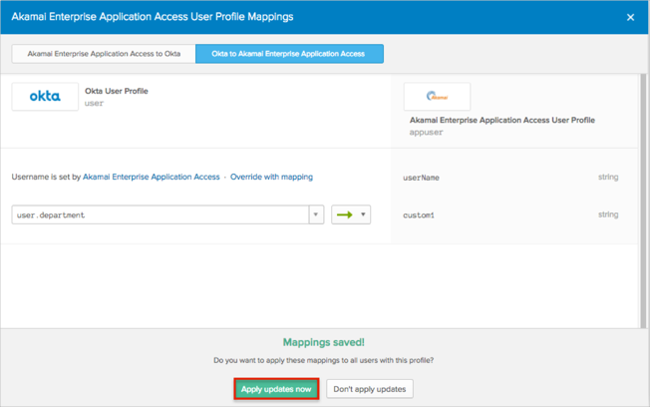Open the user.department attribute dropdown arrow
This screenshot has height=407, width=650.
coord(316,214)
